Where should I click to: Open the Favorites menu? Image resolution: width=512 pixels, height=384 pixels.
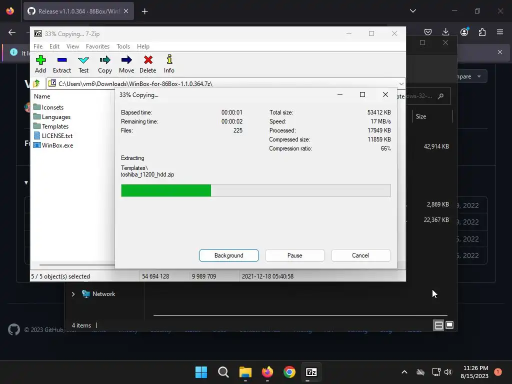tap(97, 46)
